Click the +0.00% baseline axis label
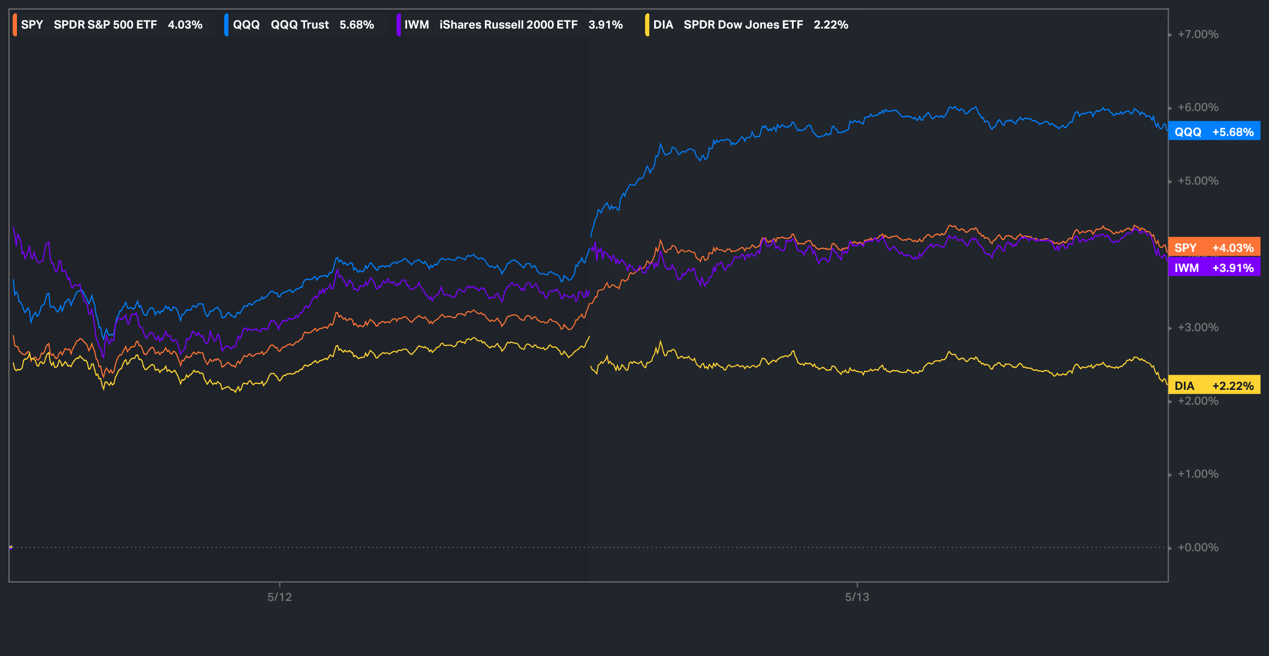This screenshot has width=1269, height=656. tap(1198, 548)
